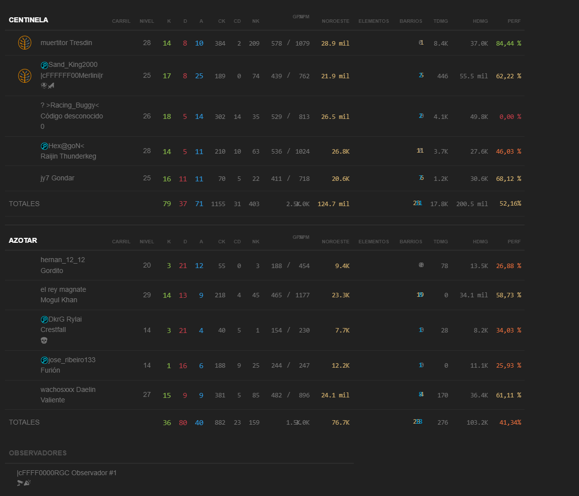Click the tree emblem in Sand_King2000's row
The width and height of the screenshot is (579, 496).
pyautogui.click(x=25, y=76)
